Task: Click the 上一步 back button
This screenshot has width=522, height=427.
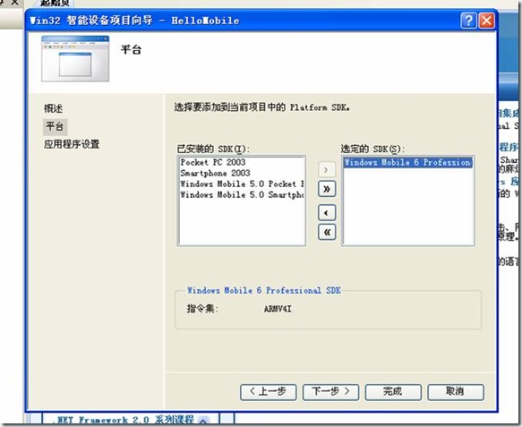Action: point(269,392)
